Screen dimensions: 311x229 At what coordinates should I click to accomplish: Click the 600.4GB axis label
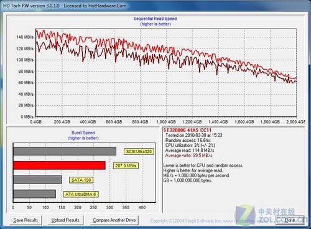pyautogui.click(x=114, y=122)
